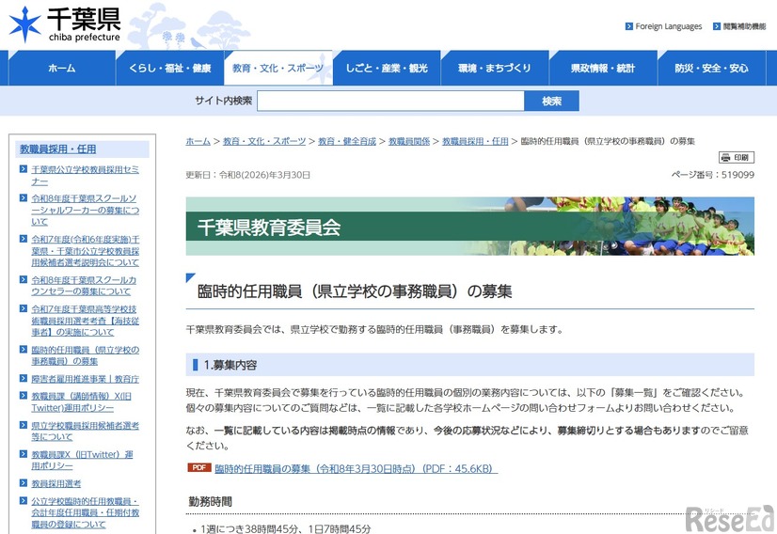Go to 教職員関係 in the breadcrumb
Screen dimensions: 777x534
pyautogui.click(x=409, y=141)
